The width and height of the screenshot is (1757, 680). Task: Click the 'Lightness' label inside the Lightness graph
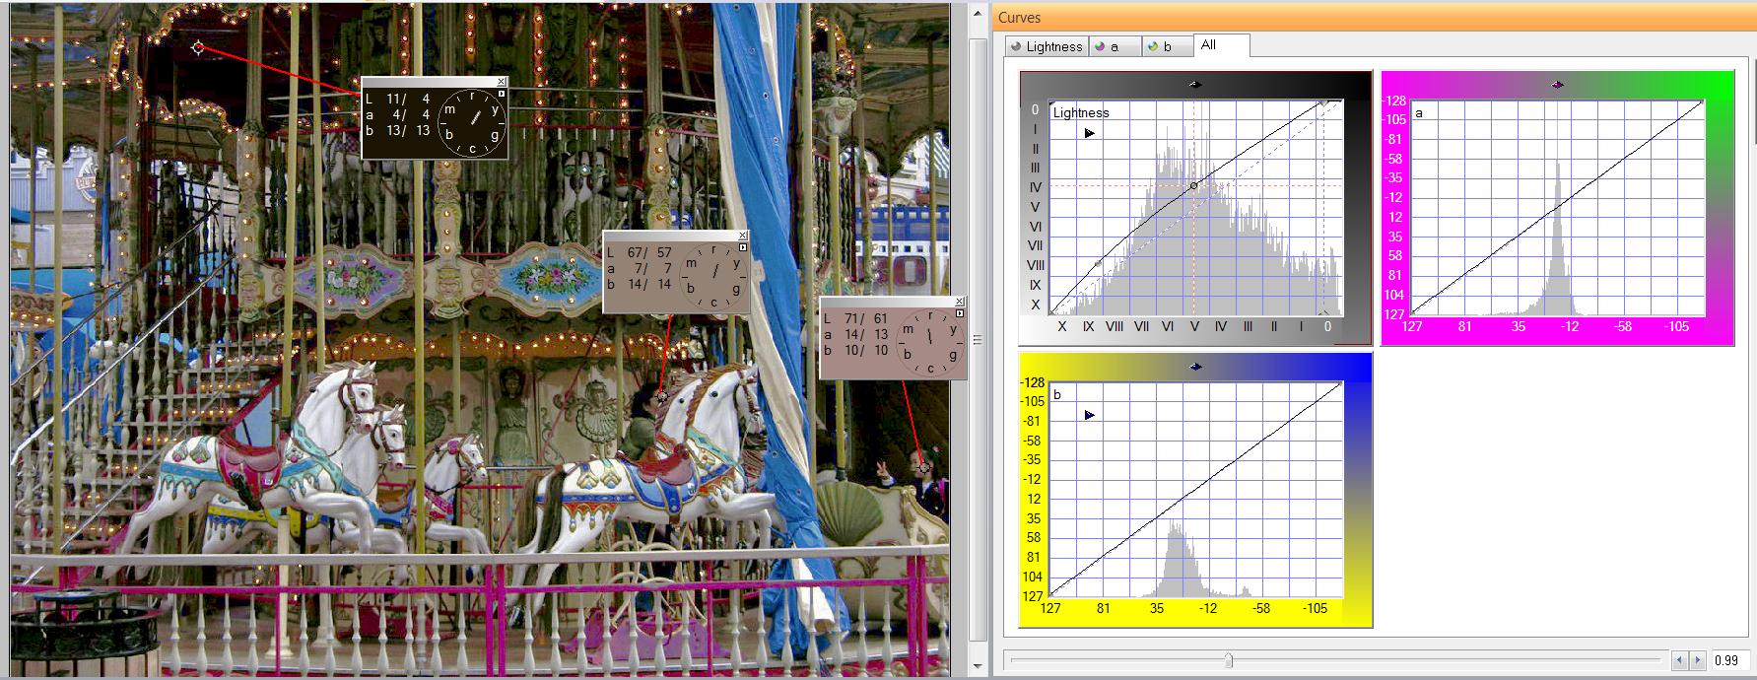click(x=1081, y=112)
